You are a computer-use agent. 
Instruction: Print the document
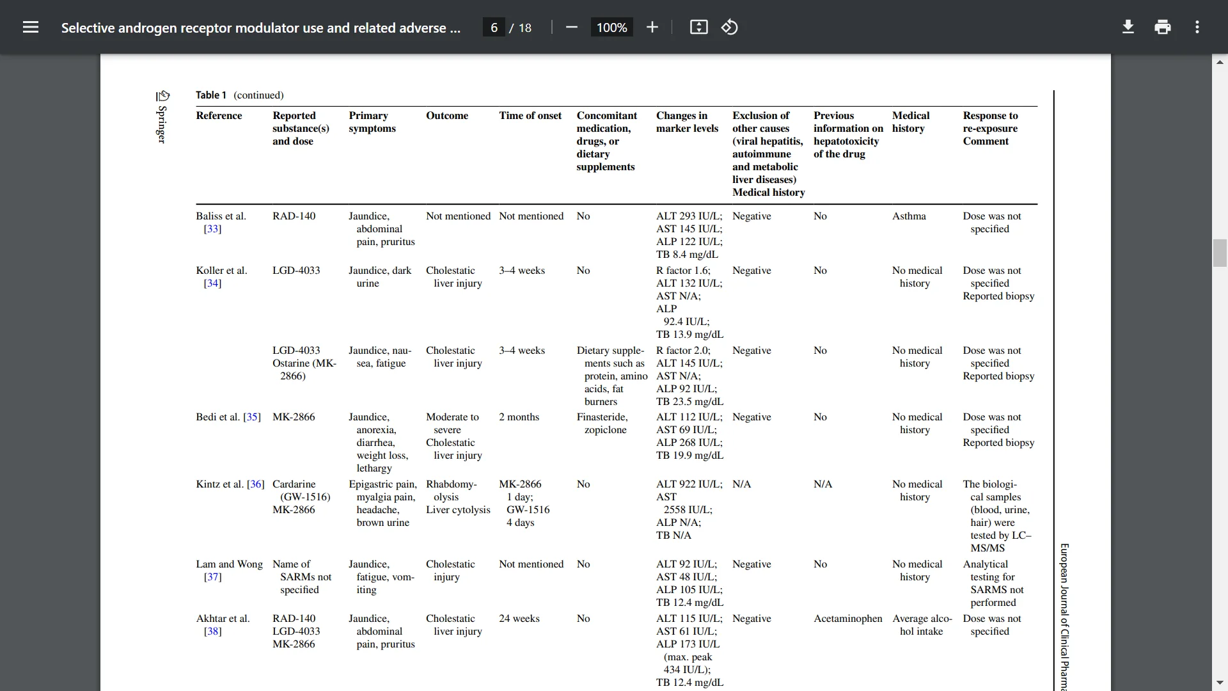pyautogui.click(x=1163, y=27)
